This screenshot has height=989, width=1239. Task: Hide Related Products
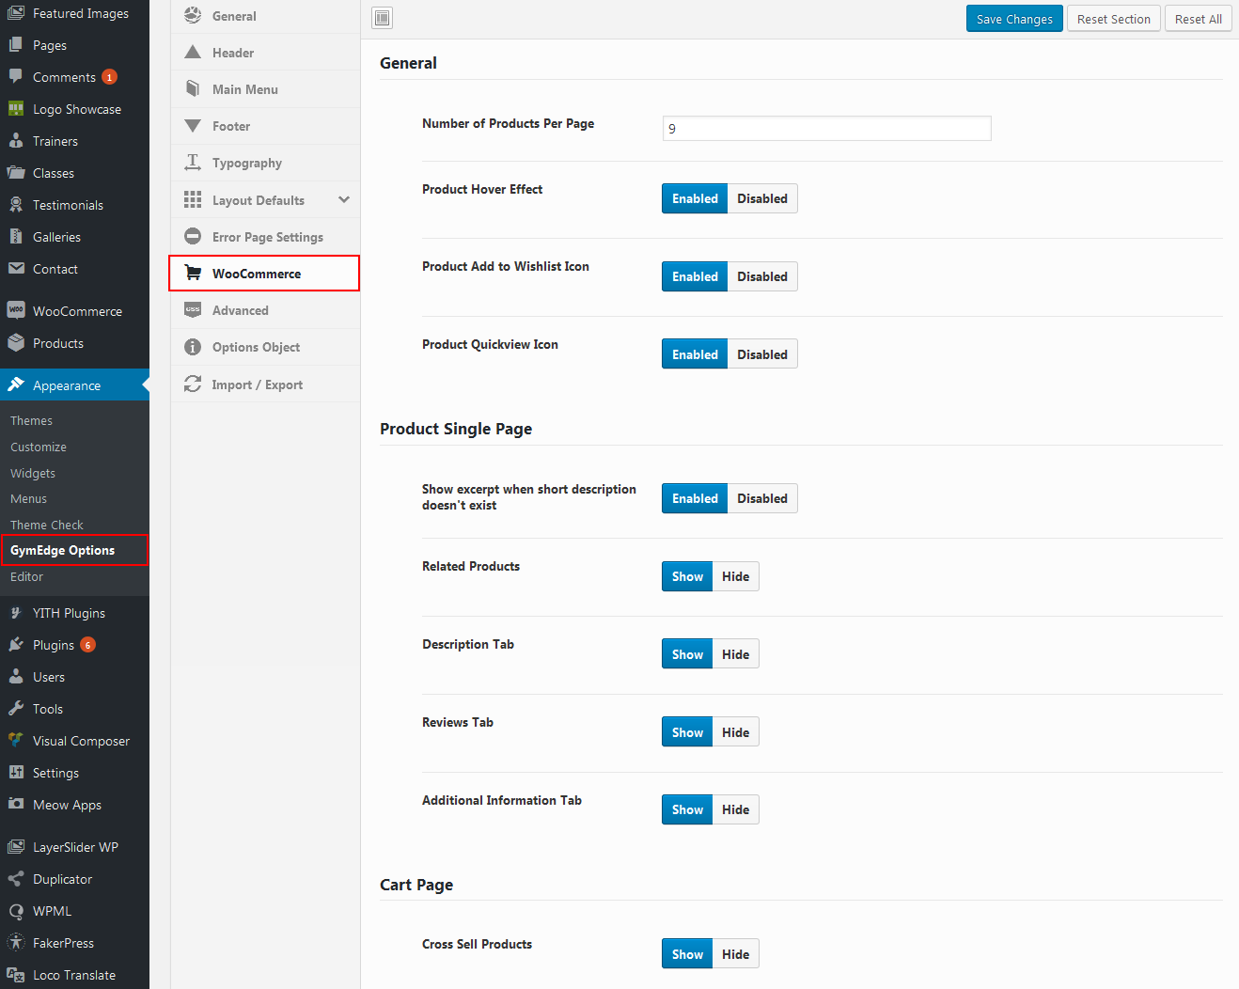point(736,576)
